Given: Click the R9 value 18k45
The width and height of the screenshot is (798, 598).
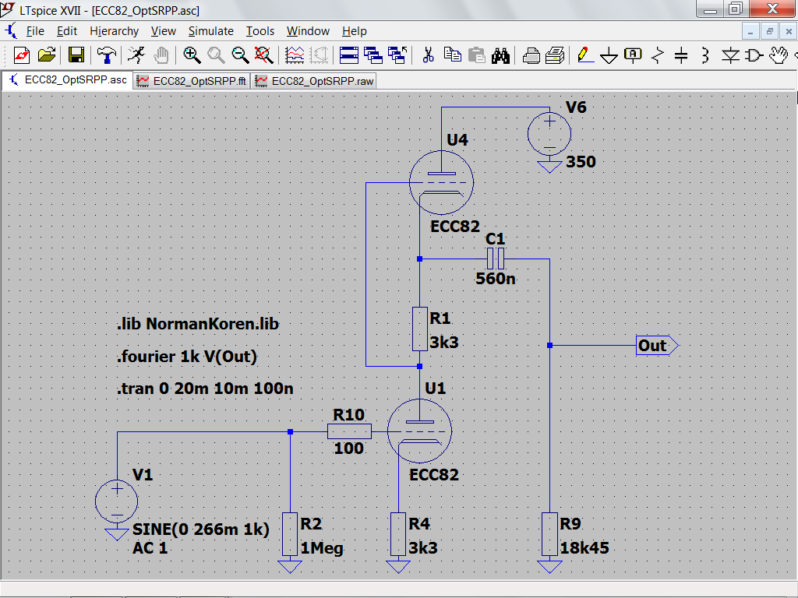Looking at the screenshot, I should click(584, 547).
